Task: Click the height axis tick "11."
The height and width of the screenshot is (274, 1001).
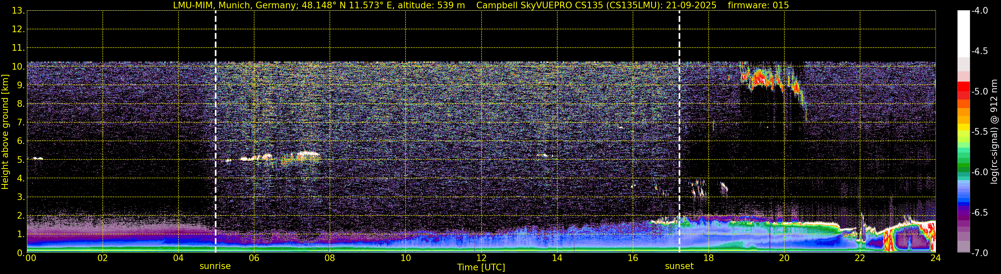Action: [x=18, y=48]
